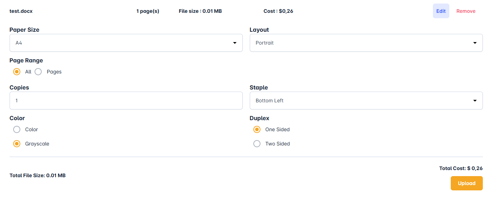Select the Color print option
The height and width of the screenshot is (200, 496).
point(17,129)
